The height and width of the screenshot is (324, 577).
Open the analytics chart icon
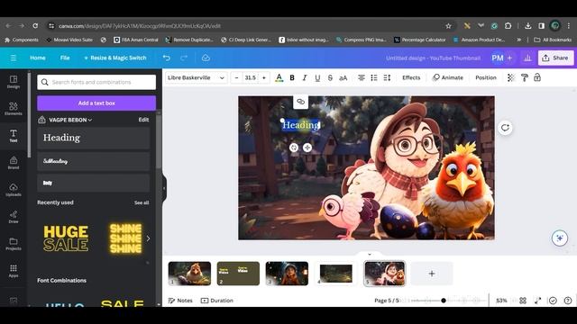527,58
